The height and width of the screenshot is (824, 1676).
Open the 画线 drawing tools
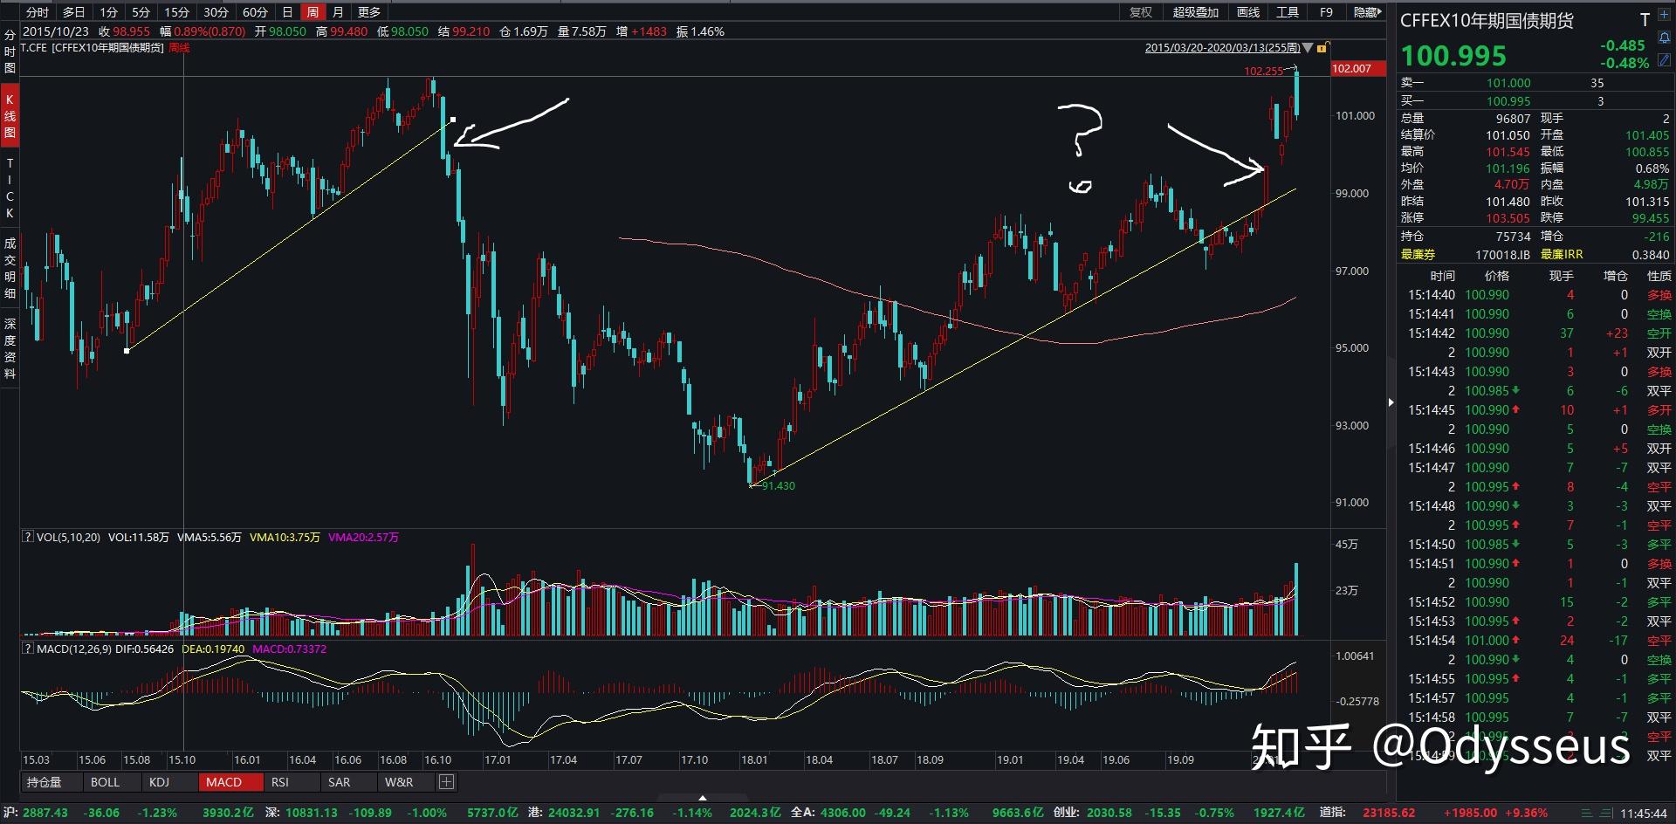[1248, 12]
